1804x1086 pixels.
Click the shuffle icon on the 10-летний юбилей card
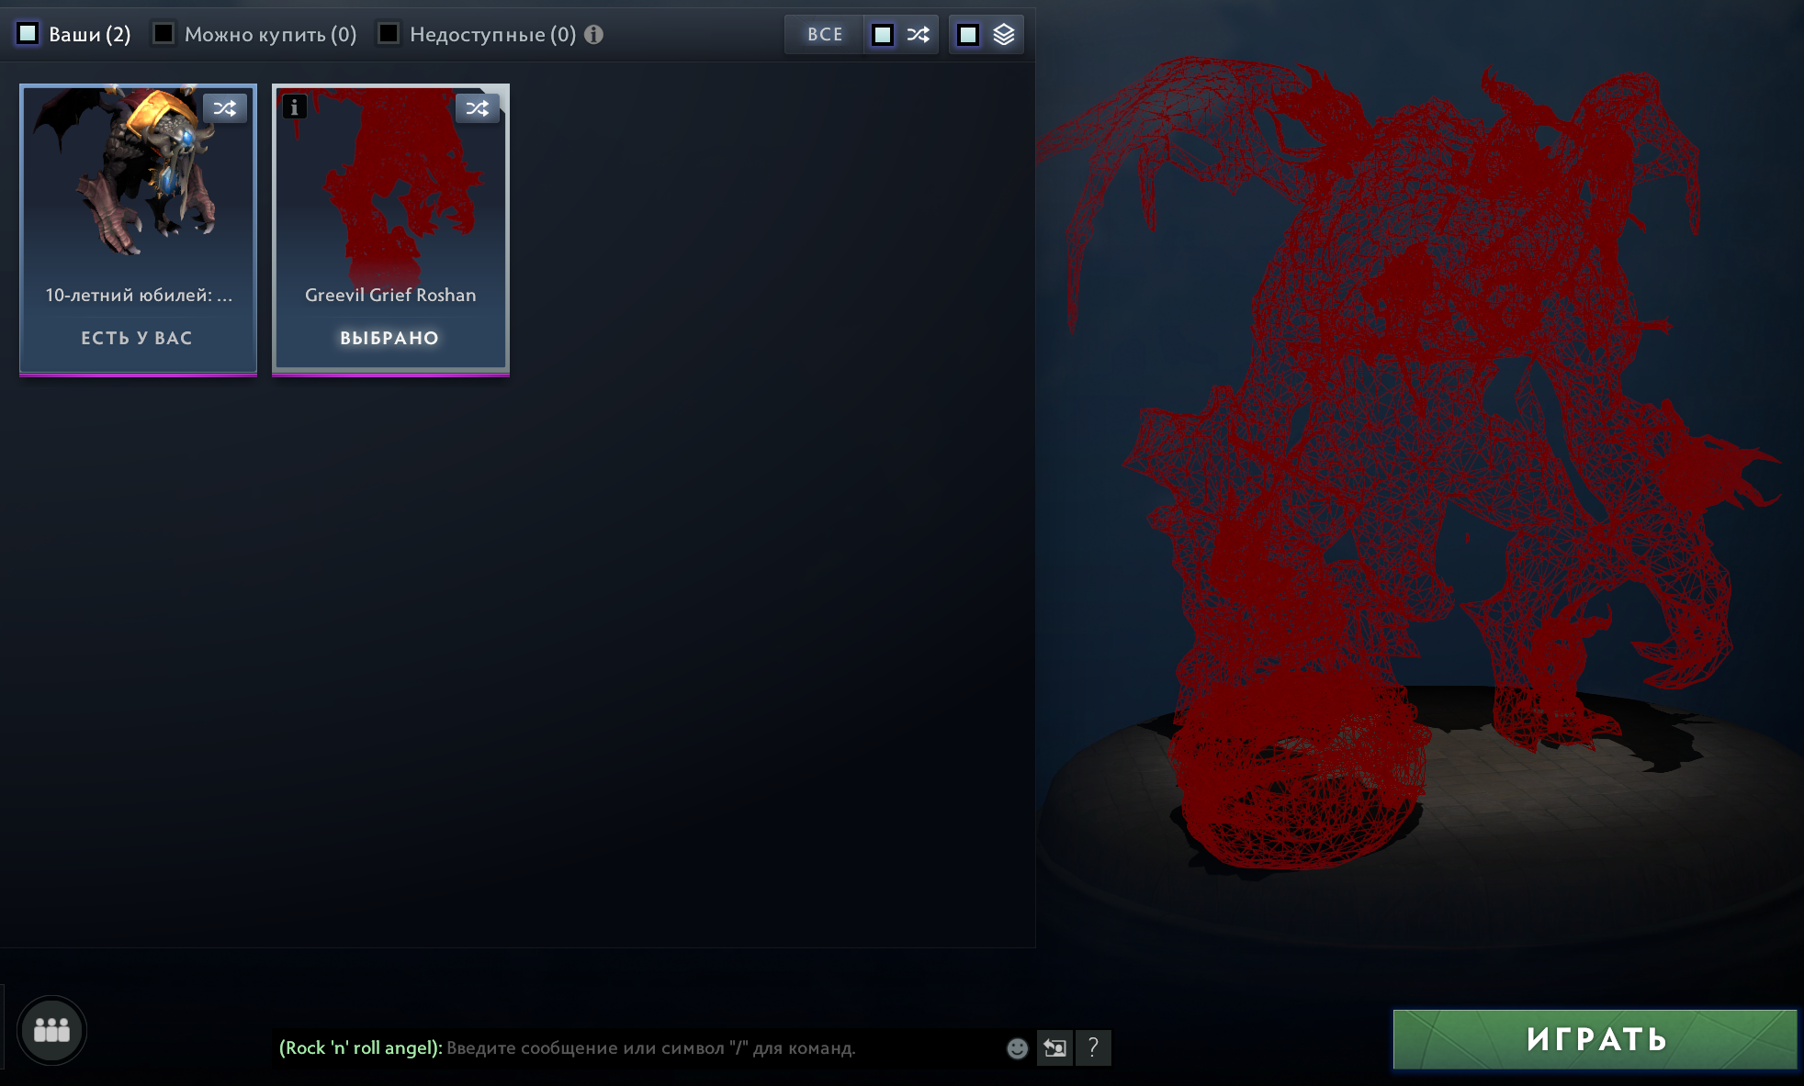click(226, 108)
